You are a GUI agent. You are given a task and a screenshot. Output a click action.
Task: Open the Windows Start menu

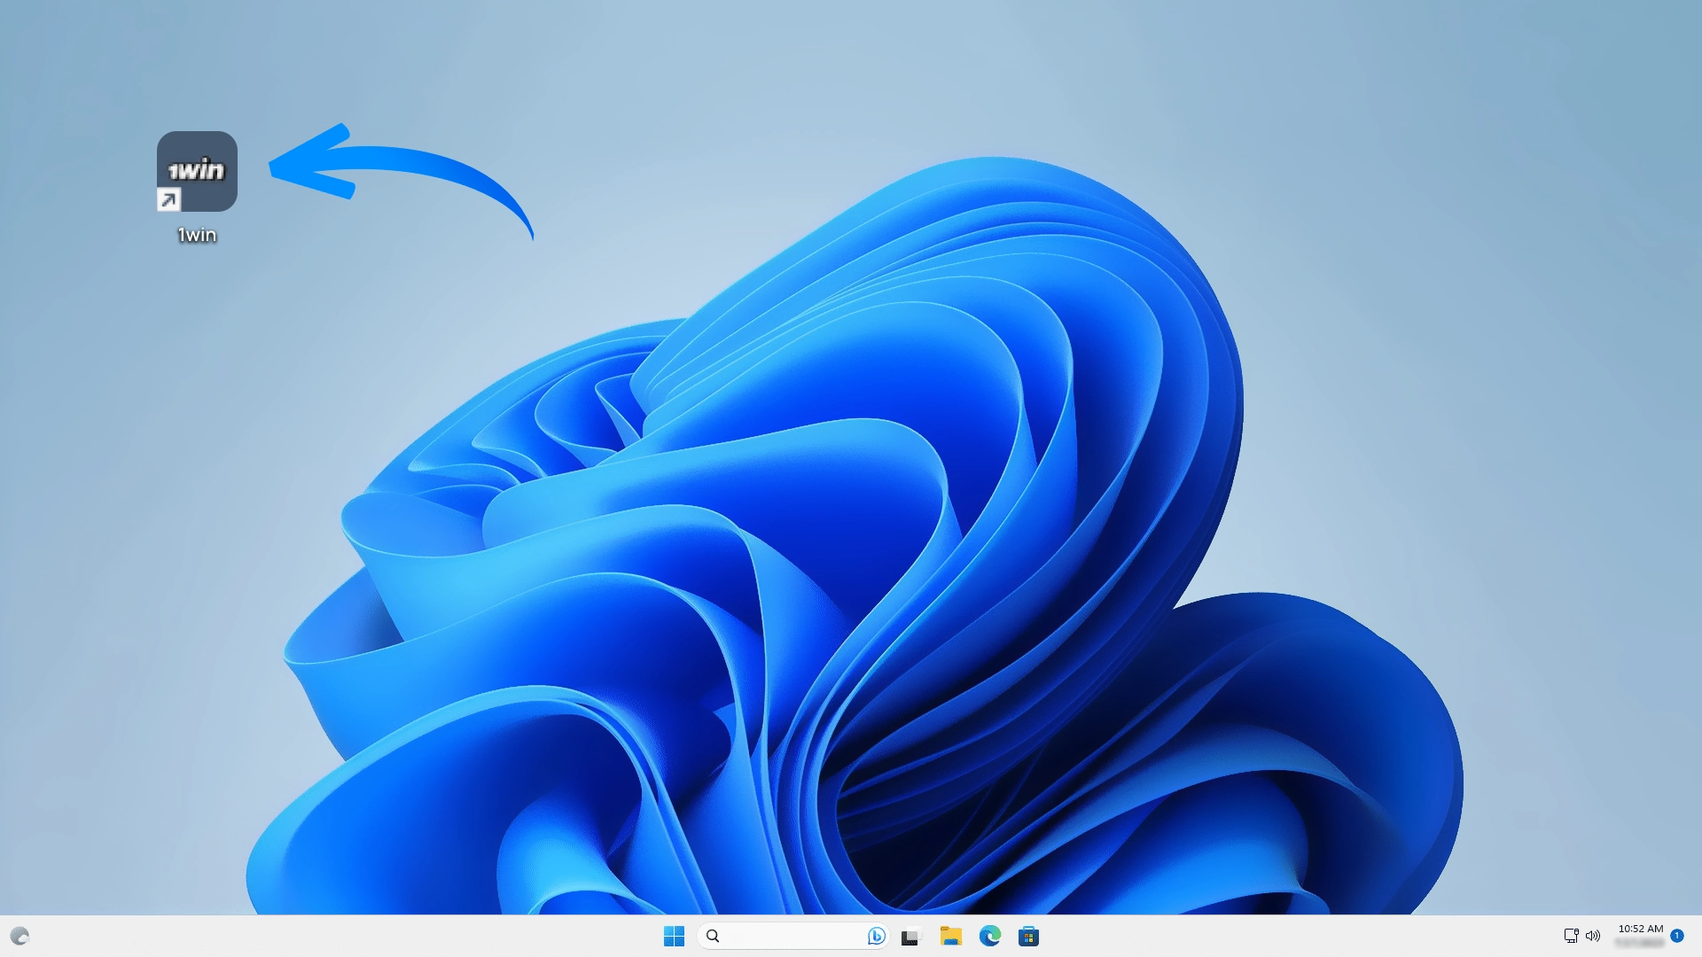tap(674, 936)
